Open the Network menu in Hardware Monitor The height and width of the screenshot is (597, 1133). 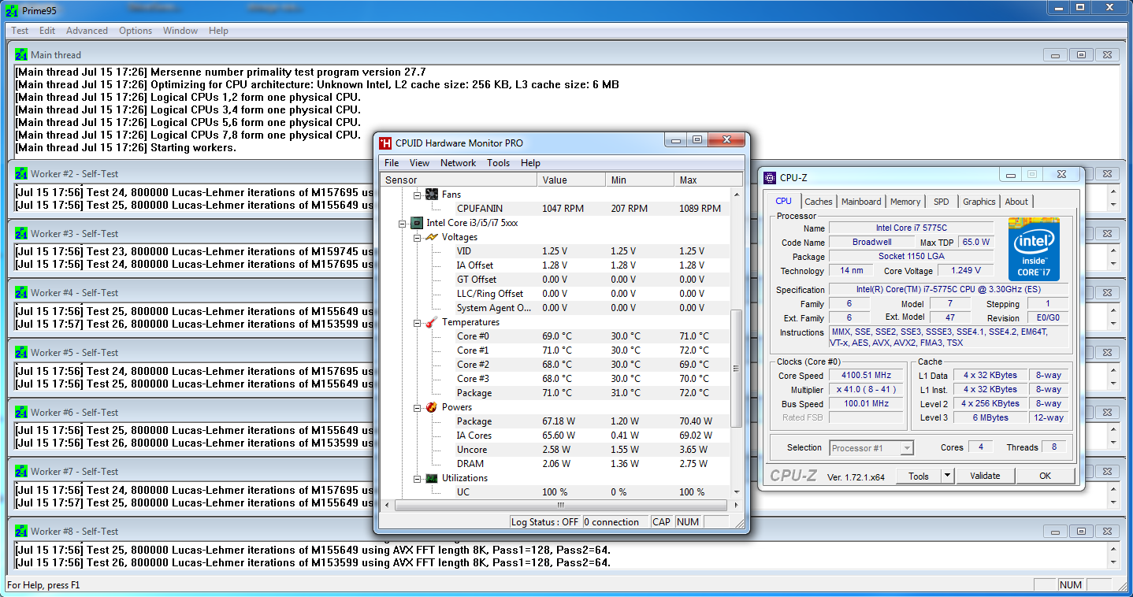458,163
